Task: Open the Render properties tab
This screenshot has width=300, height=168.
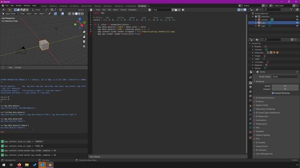Action: (x=250, y=83)
